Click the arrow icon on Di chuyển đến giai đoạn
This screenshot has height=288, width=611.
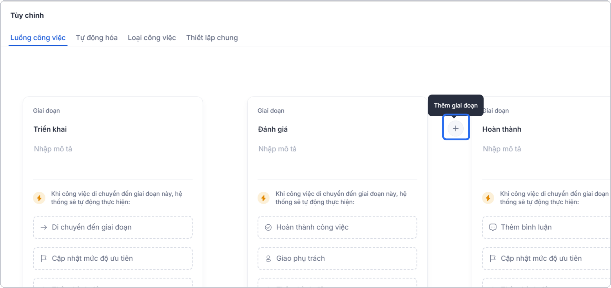click(44, 227)
